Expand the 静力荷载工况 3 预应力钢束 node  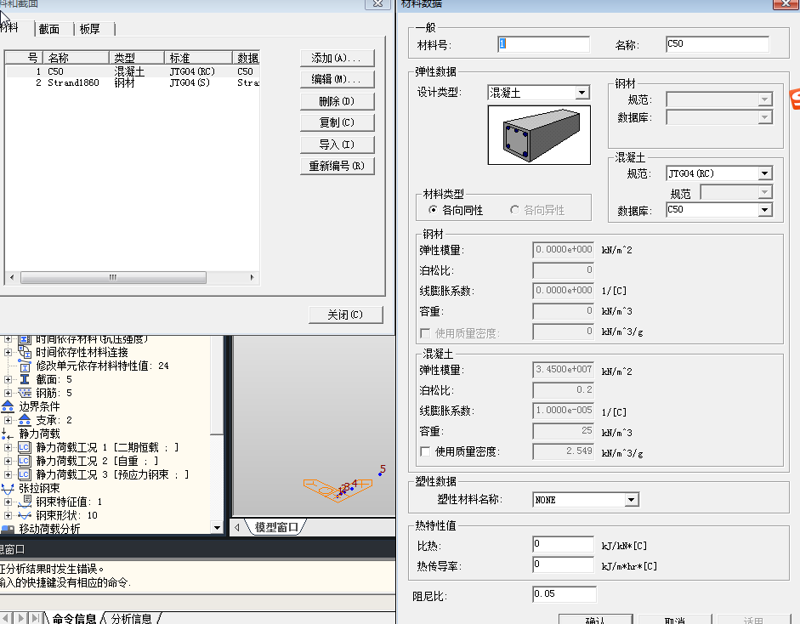pyautogui.click(x=9, y=474)
